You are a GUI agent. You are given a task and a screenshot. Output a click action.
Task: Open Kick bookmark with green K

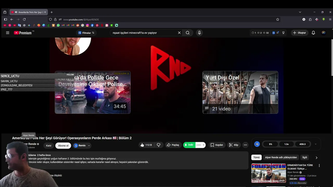[x=112, y=25]
